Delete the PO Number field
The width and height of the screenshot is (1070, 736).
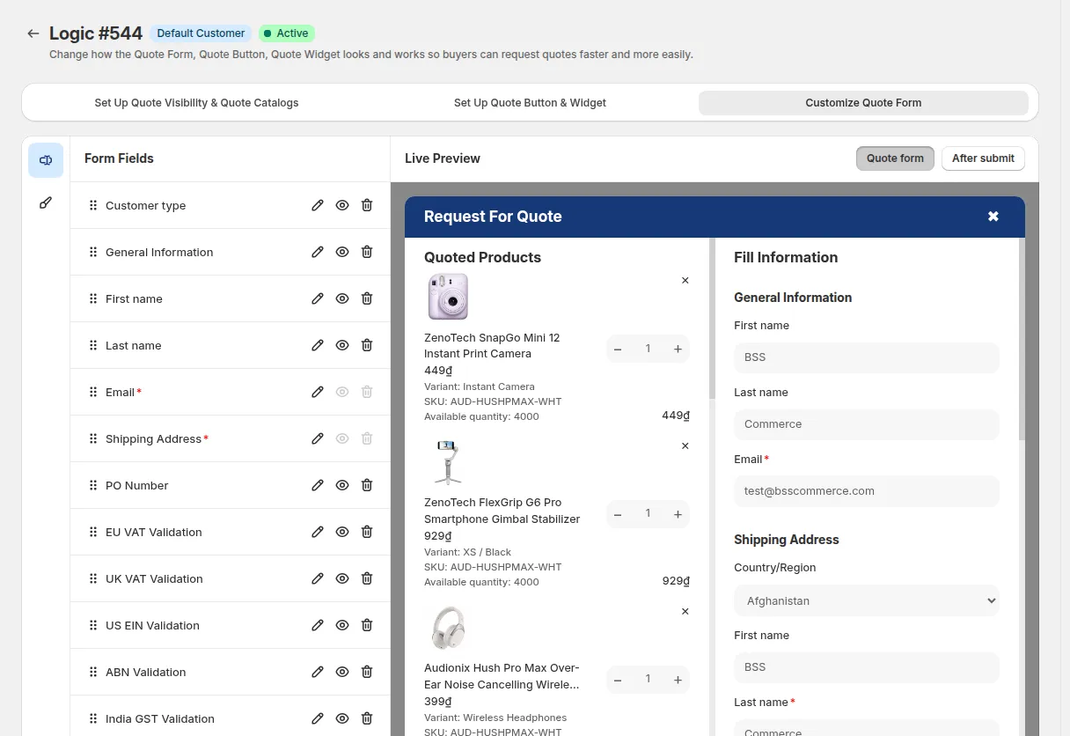[x=367, y=485]
